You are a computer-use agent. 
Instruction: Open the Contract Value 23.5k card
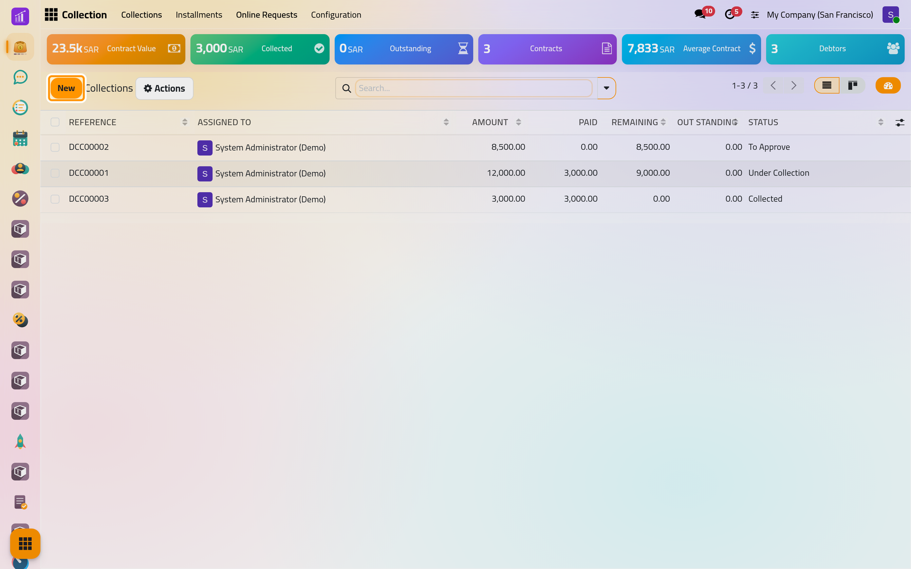(x=116, y=49)
